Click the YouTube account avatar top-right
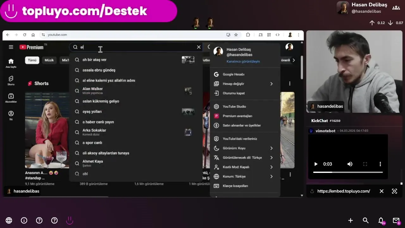 (289, 47)
